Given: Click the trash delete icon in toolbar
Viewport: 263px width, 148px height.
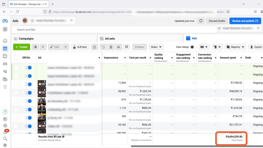Looking at the screenshot, I should pos(111,47).
